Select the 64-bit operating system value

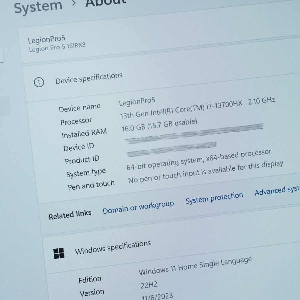pos(199,160)
